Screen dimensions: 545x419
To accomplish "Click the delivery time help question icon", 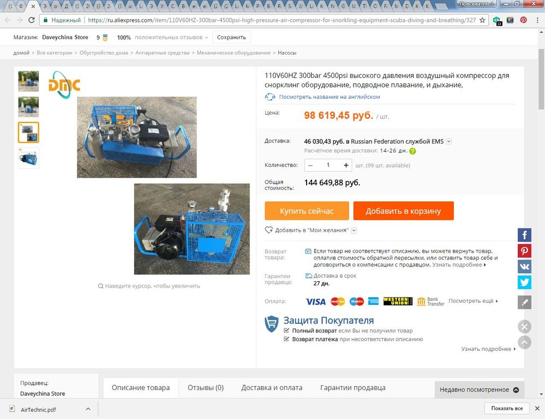I will (412, 151).
